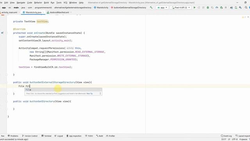Click the Search Everywhere magnifier icon
This screenshot has width=250, height=141.
coord(246,7)
